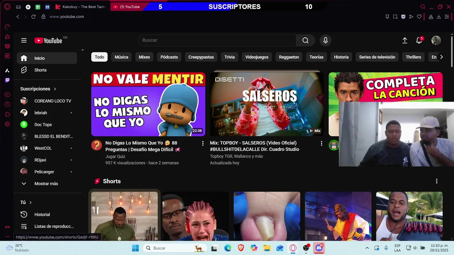The height and width of the screenshot is (255, 454).
Task: Open the Twitch icon in Opera sidebar
Action: pos(7,80)
